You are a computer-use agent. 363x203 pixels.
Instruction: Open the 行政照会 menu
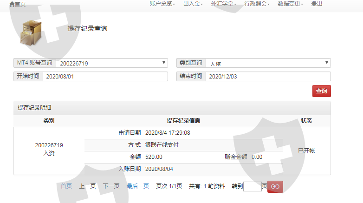[257, 4]
